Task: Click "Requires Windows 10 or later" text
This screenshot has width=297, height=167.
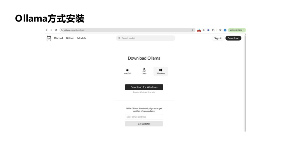Action: point(144,92)
